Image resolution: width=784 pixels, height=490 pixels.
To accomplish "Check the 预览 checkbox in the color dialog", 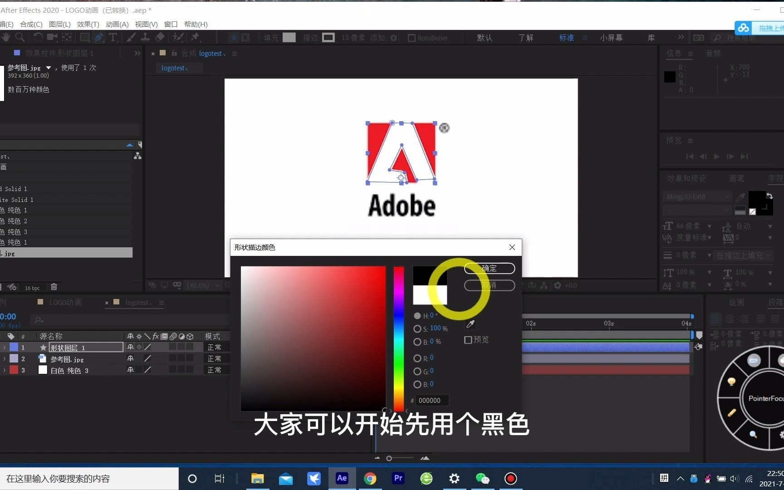I will (468, 339).
